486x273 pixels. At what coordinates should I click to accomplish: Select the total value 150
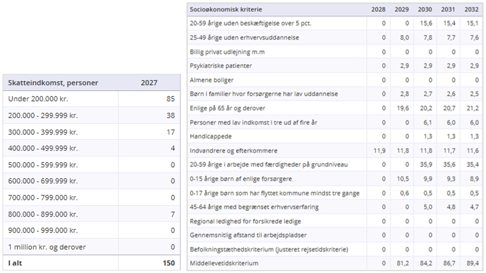pos(169,263)
